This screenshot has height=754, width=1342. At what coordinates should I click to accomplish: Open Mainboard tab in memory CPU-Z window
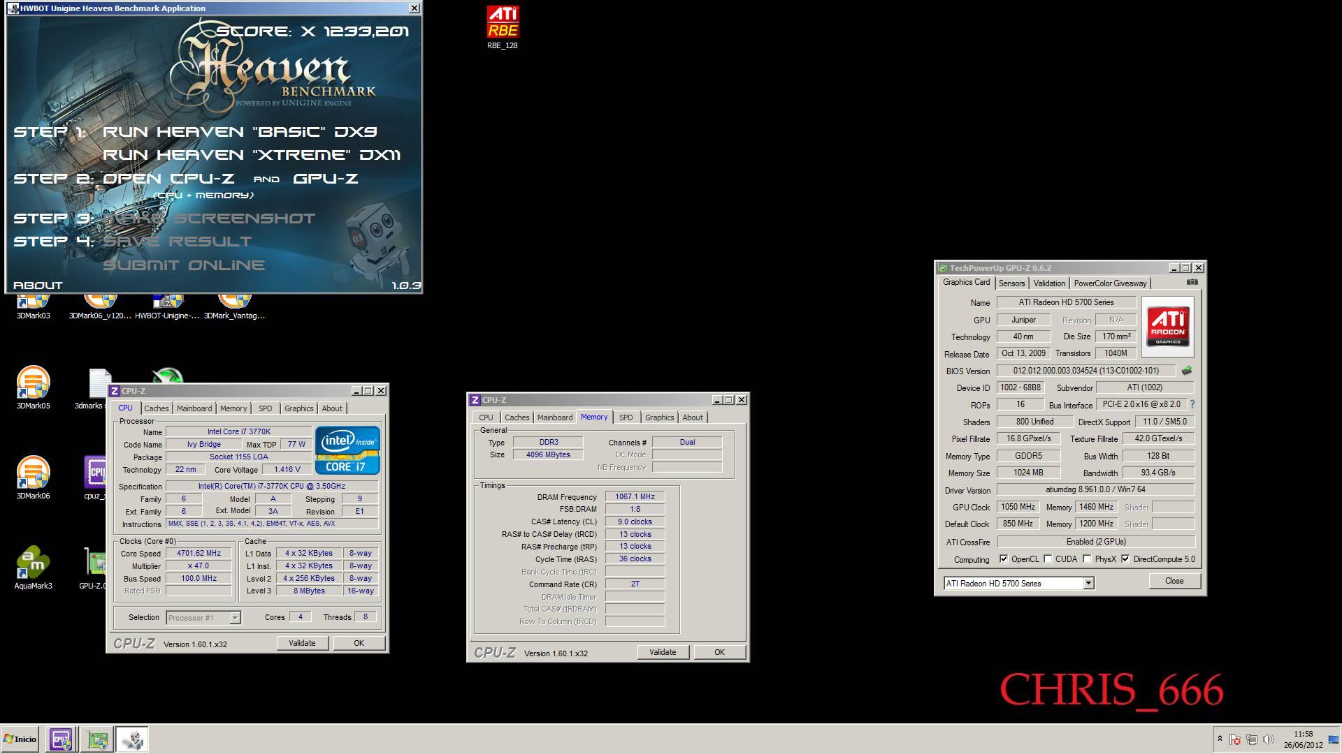pos(555,417)
